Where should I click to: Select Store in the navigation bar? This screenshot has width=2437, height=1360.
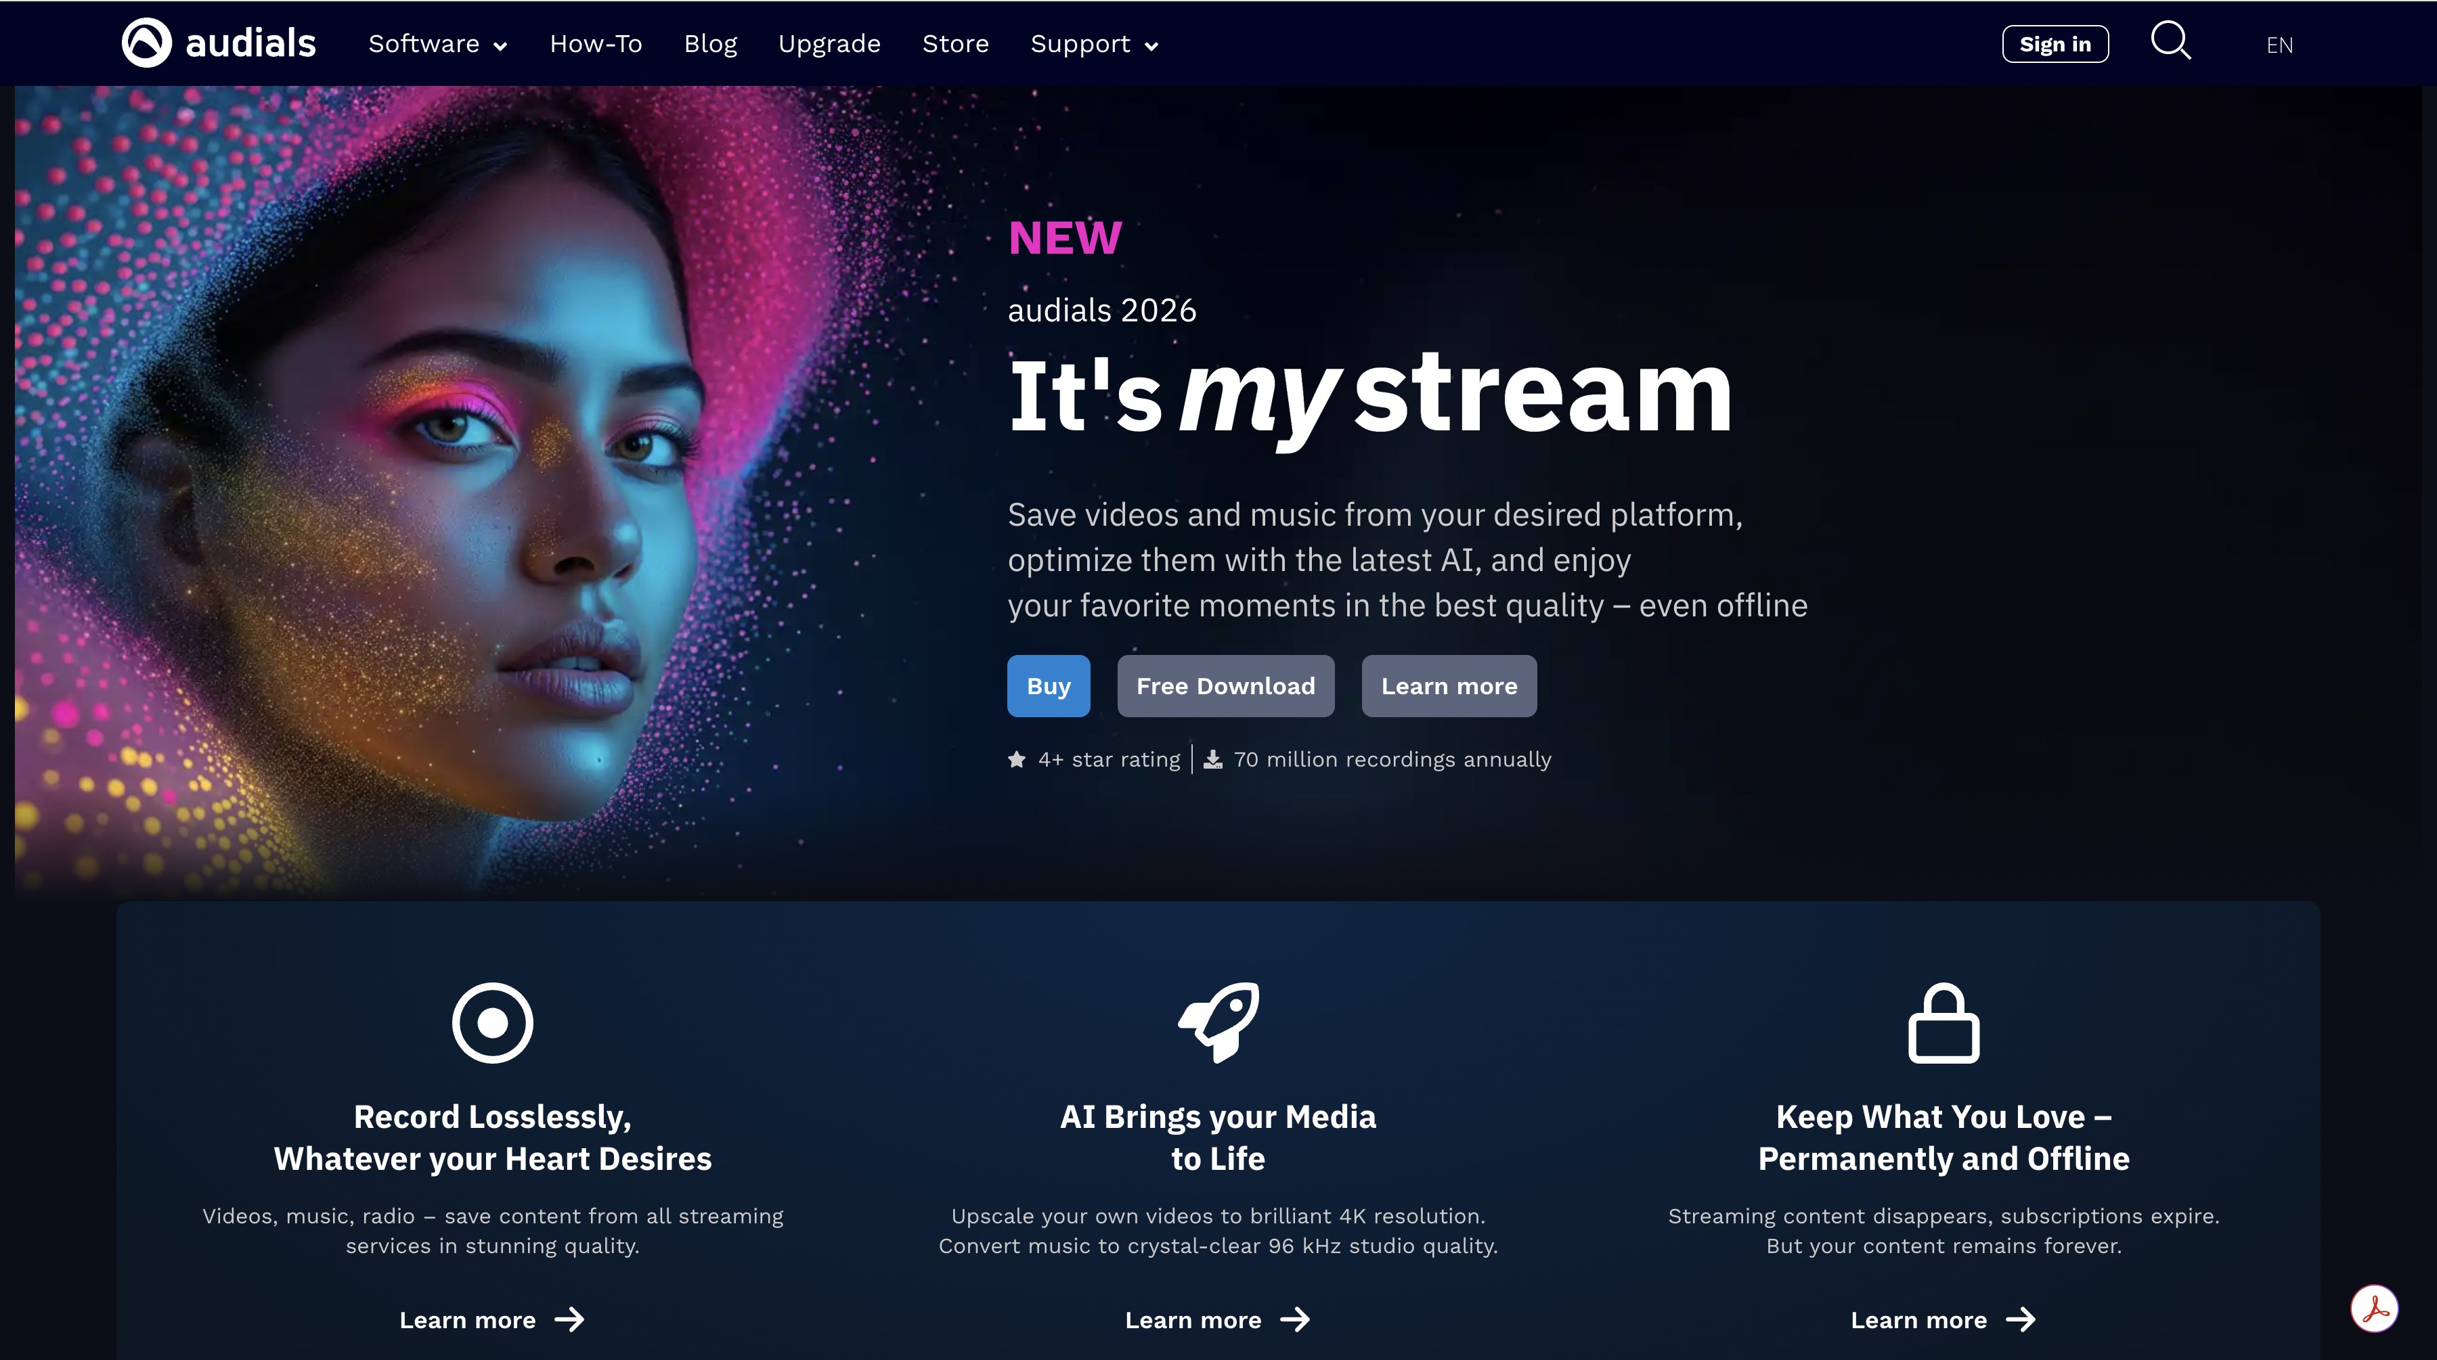pos(955,43)
